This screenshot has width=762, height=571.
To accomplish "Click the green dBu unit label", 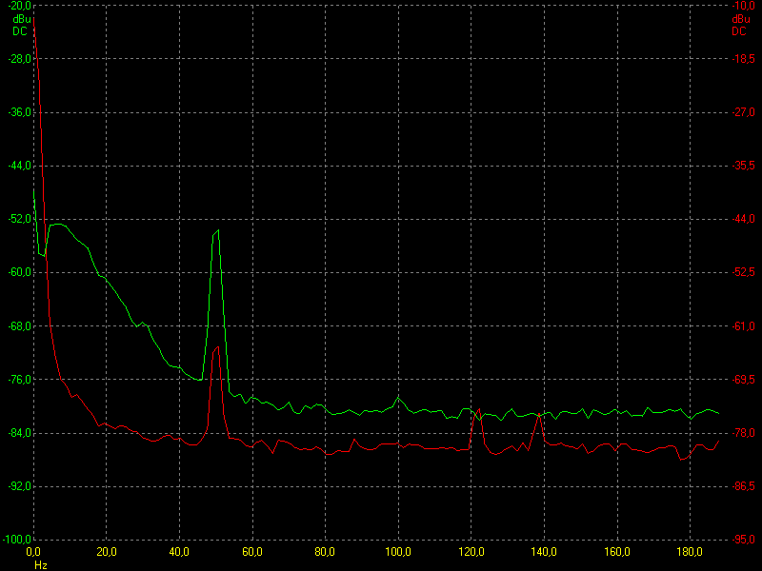I will coord(21,19).
